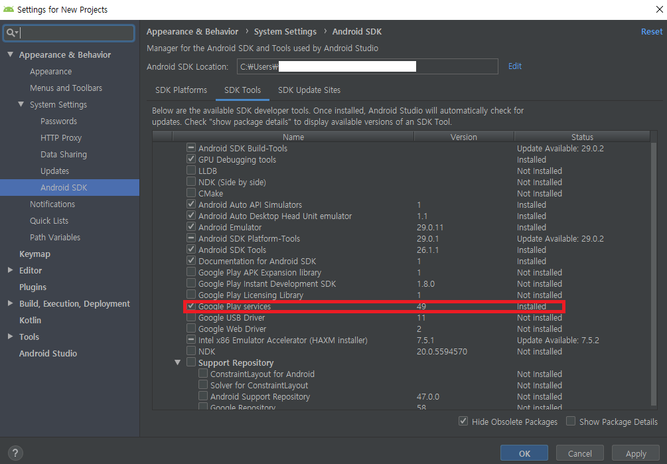Image resolution: width=667 pixels, height=464 pixels.
Task: Select Passwords under System Settings
Action: click(58, 121)
